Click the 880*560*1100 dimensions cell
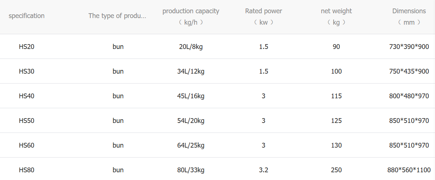Viewport: 435px width, 180px height. coord(409,170)
